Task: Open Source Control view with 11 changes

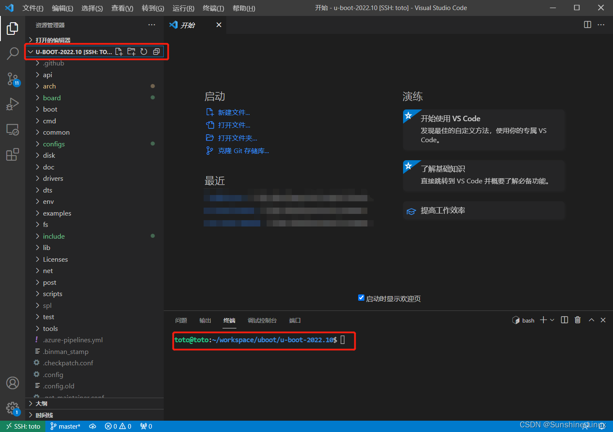Action: pos(13,79)
